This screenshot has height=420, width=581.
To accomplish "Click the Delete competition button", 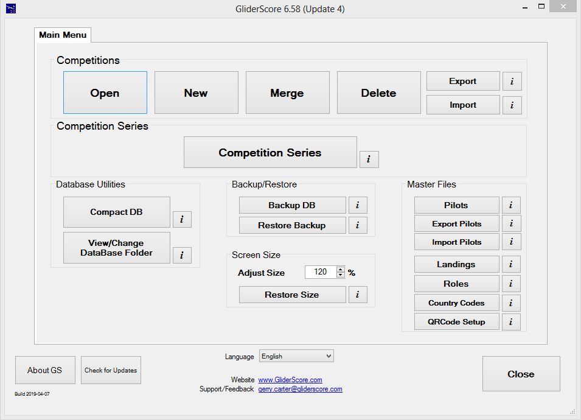I will 378,93.
